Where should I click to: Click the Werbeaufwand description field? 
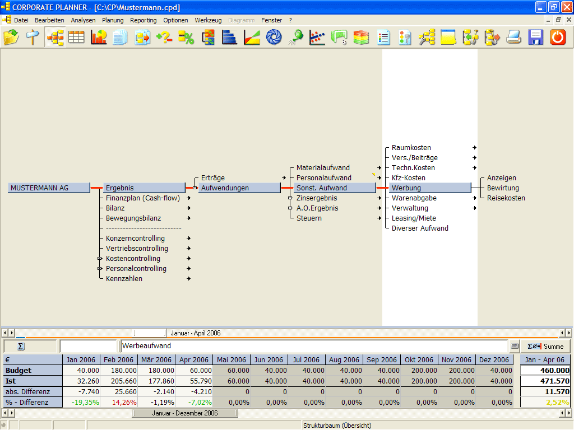pyautogui.click(x=314, y=346)
